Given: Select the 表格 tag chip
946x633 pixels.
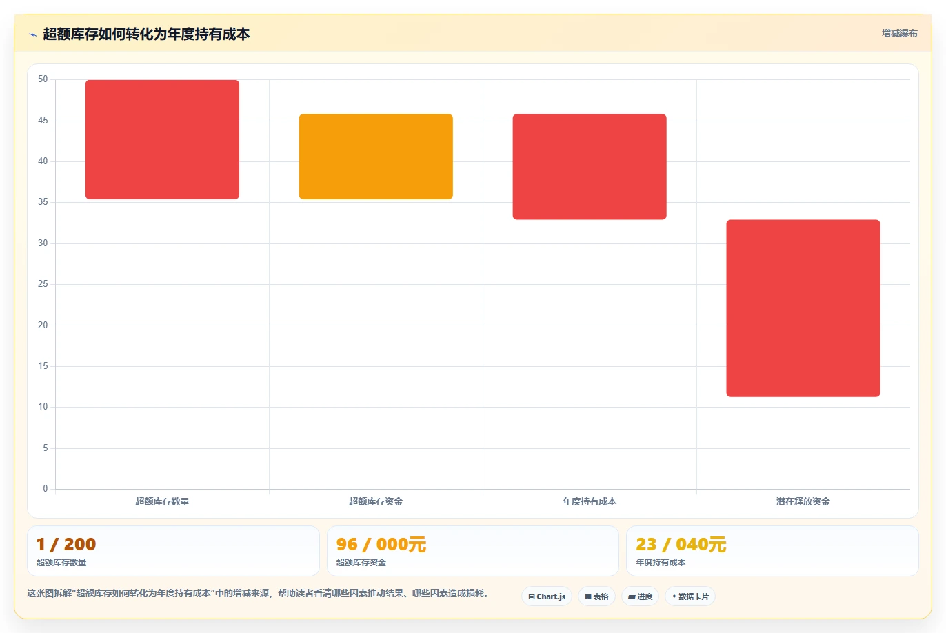Looking at the screenshot, I should (596, 596).
